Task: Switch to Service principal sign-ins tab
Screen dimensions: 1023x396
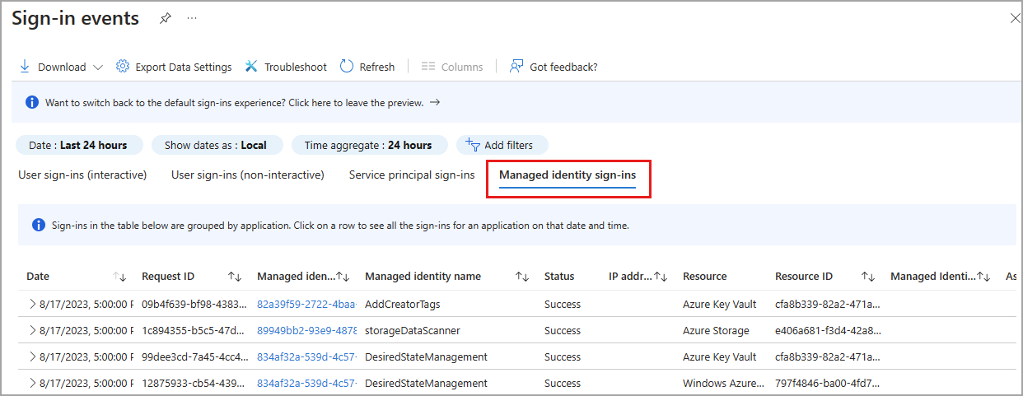Action: pyautogui.click(x=412, y=175)
